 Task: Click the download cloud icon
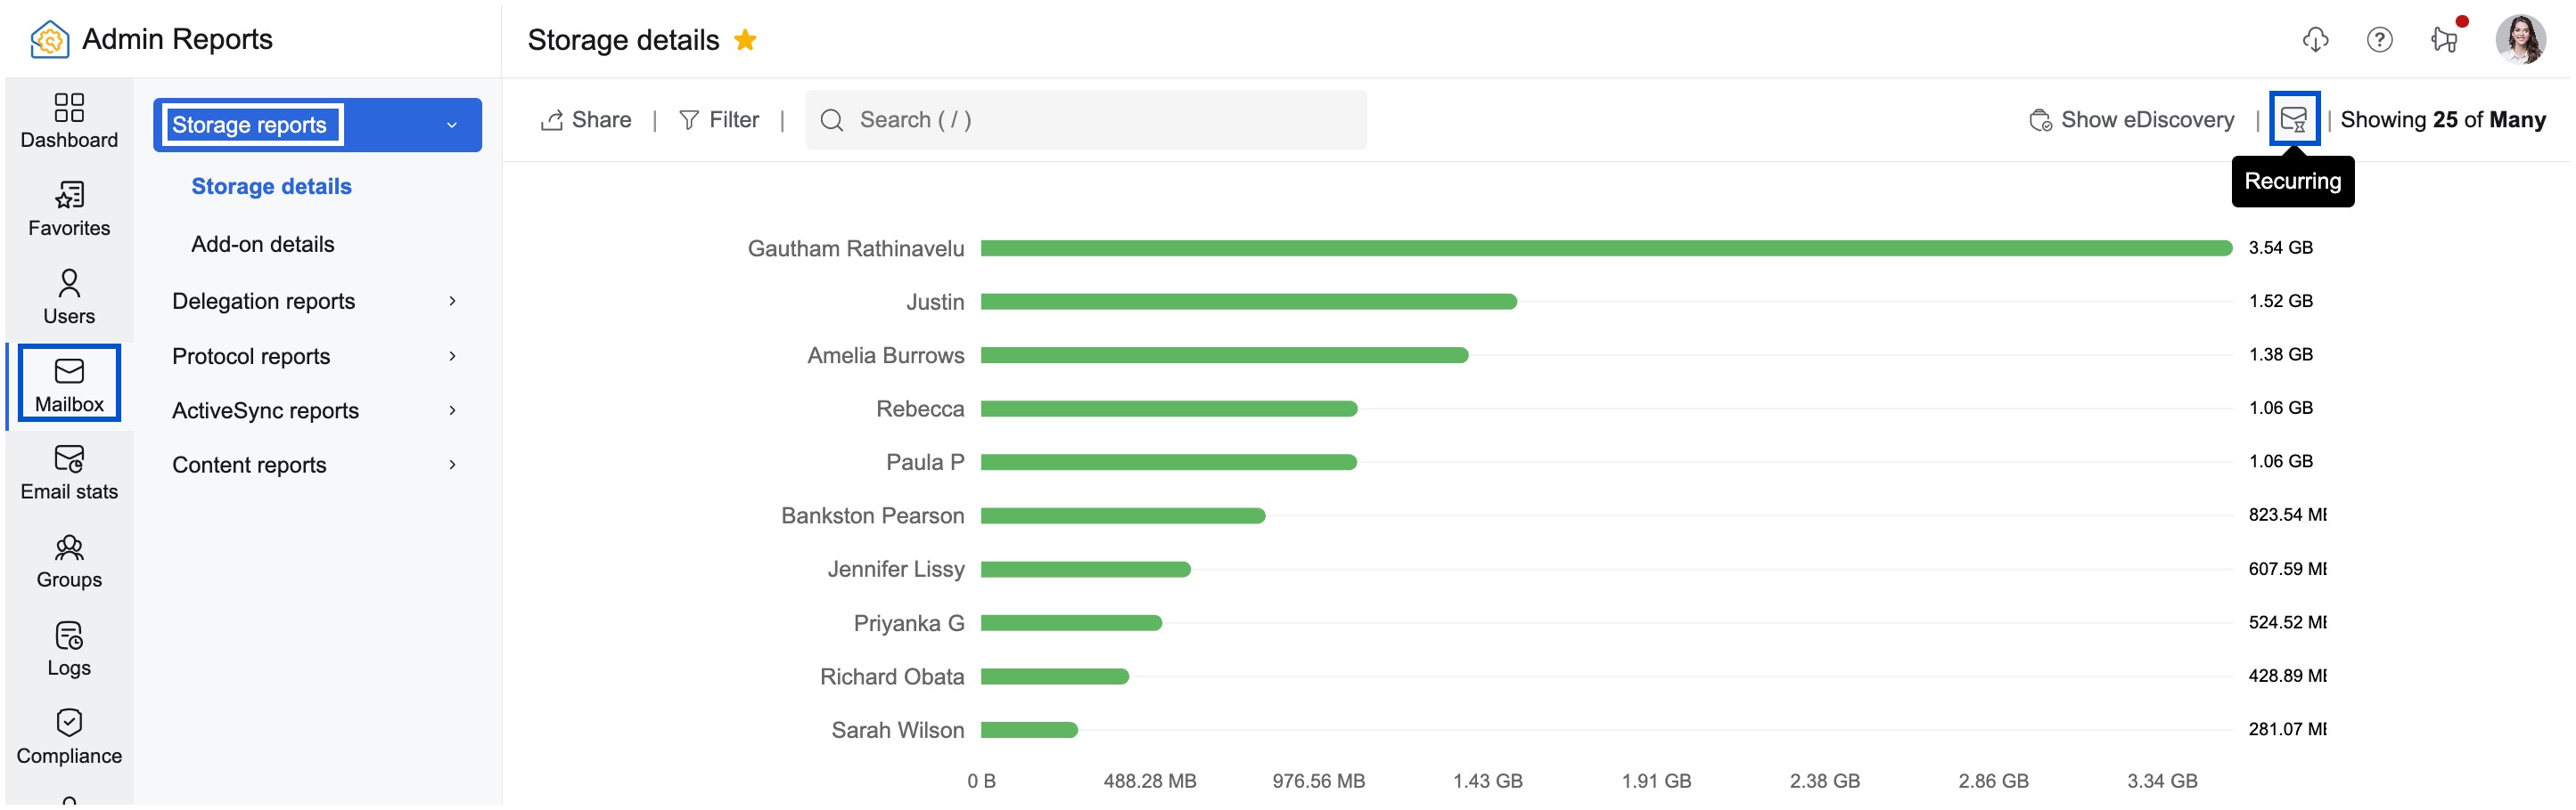pyautogui.click(x=2316, y=40)
